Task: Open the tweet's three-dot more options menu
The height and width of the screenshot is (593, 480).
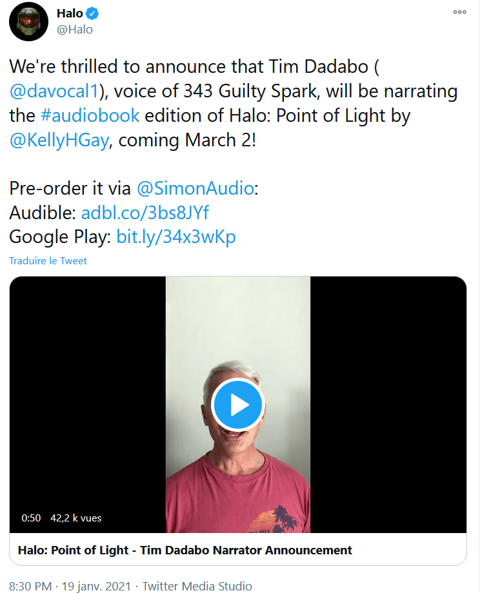Action: [459, 12]
